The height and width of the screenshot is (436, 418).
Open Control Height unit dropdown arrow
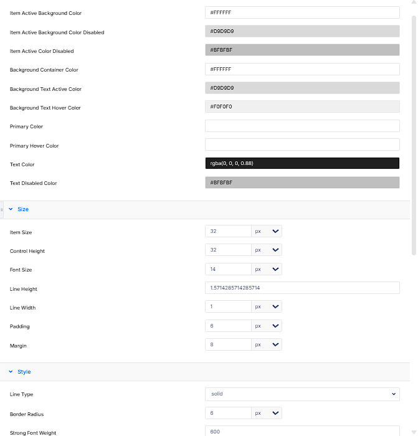coord(275,250)
